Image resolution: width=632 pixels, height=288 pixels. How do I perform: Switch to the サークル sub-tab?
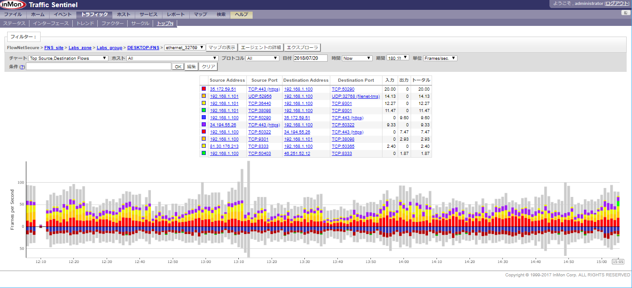140,23
